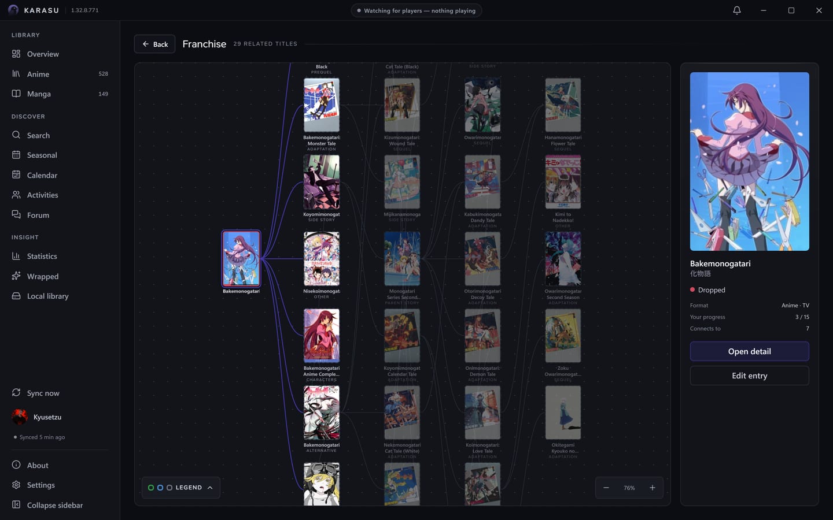Select Bakemonogatari: Monster Tale node
833x520 pixels.
[322, 105]
